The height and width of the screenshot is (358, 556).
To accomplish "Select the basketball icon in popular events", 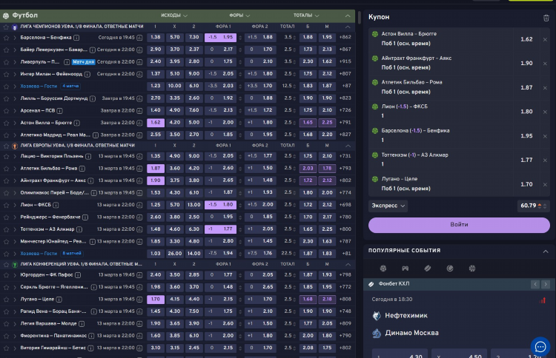I will [472, 268].
